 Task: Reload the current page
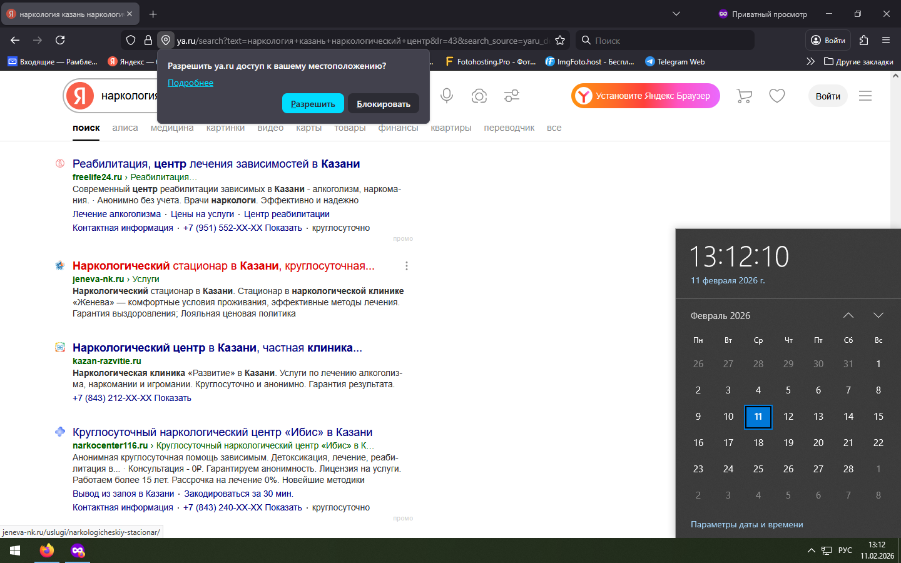[x=60, y=40]
